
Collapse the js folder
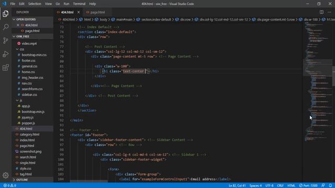32,100
